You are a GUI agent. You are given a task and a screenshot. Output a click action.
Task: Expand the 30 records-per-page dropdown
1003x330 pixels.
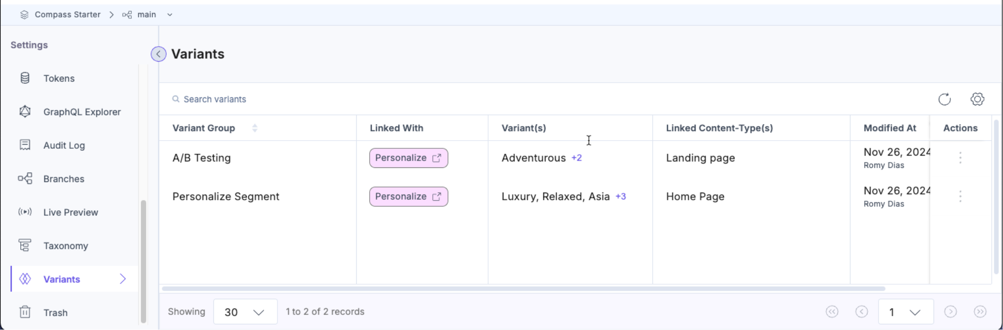245,312
